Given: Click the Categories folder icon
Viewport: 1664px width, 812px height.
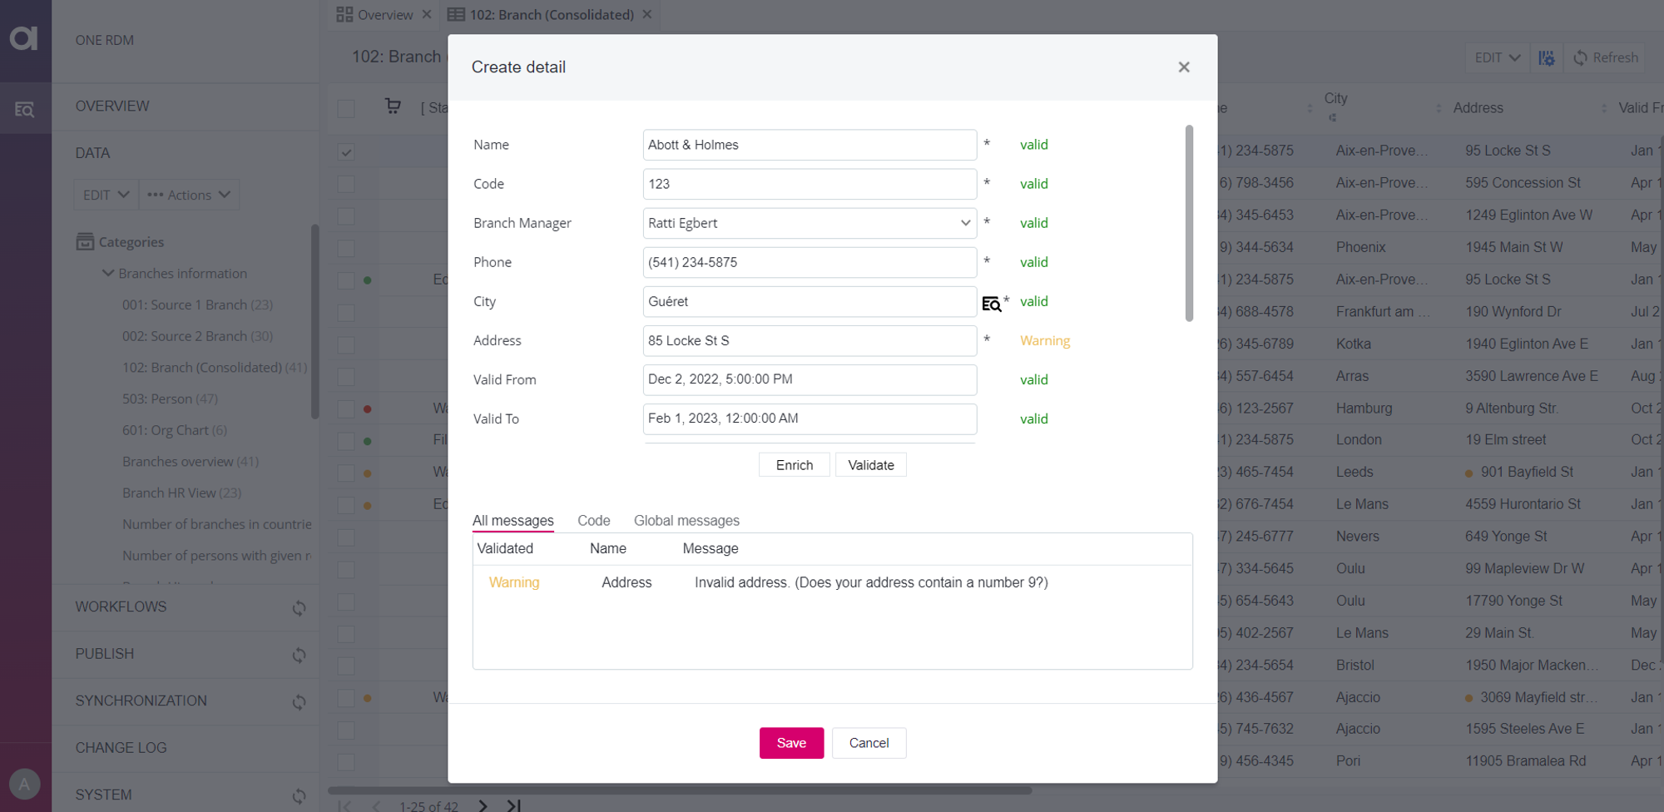Looking at the screenshot, I should [x=85, y=241].
